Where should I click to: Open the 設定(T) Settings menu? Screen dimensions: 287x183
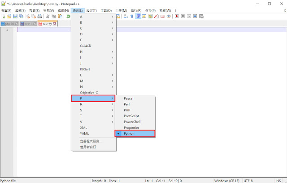click(x=91, y=11)
